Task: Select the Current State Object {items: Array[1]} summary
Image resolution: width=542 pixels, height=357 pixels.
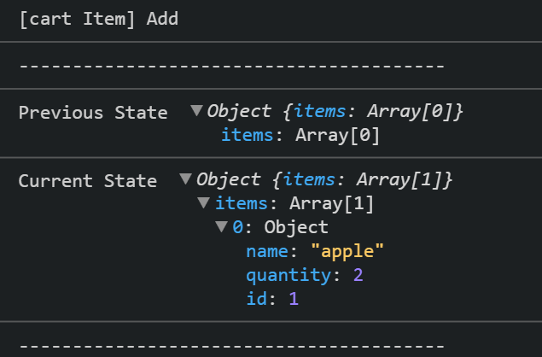Action: tap(323, 180)
